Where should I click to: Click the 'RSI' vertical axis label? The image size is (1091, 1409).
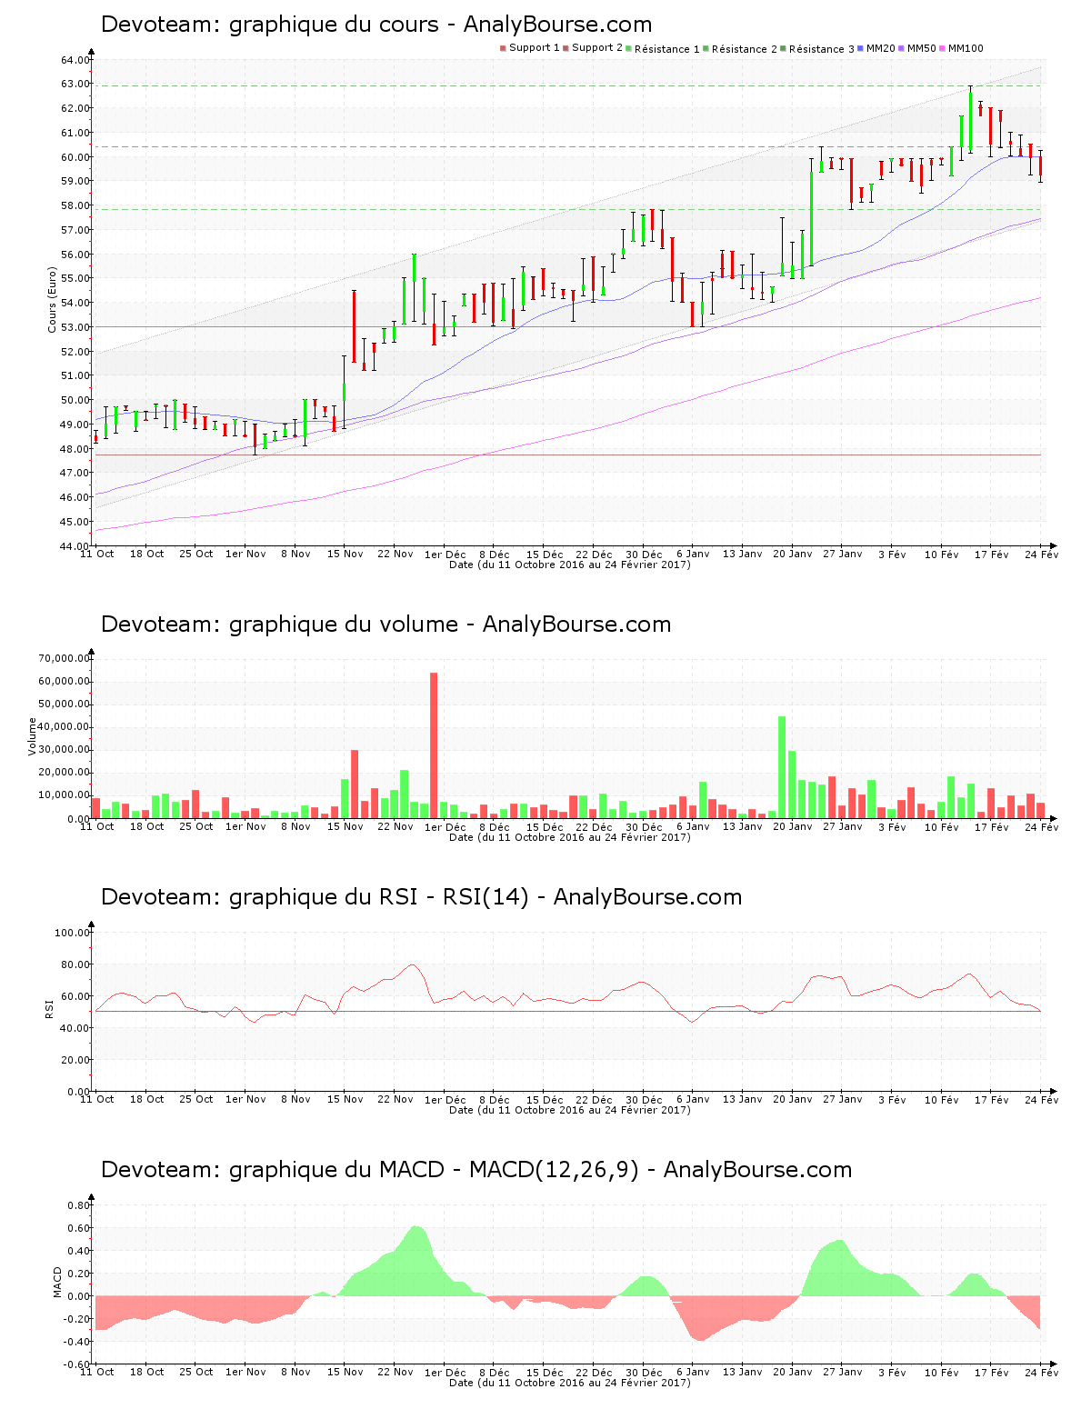pyautogui.click(x=49, y=1008)
